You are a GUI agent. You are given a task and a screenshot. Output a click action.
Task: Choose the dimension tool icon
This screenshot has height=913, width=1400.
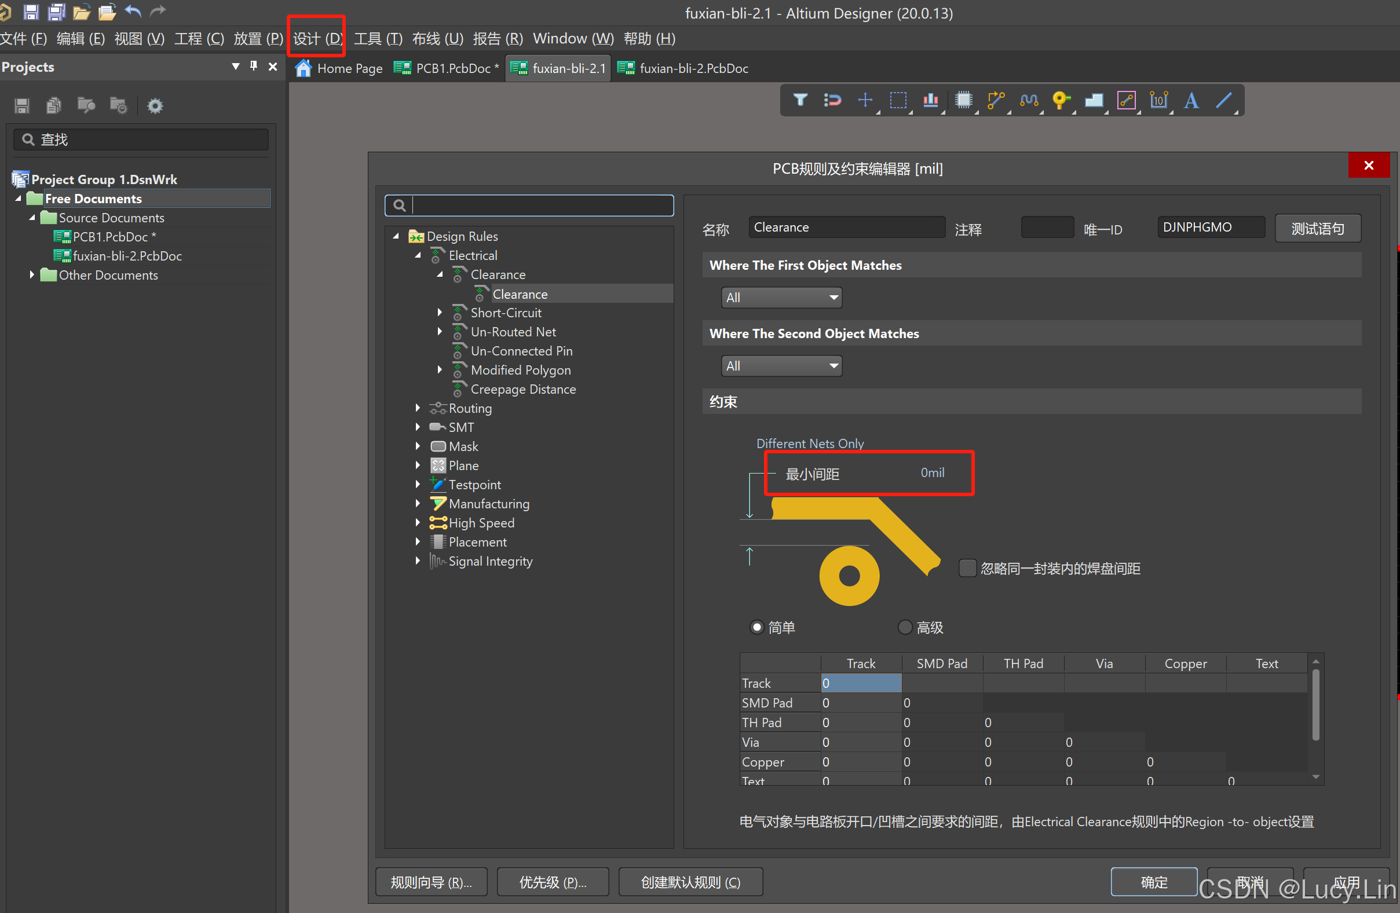pyautogui.click(x=1158, y=101)
